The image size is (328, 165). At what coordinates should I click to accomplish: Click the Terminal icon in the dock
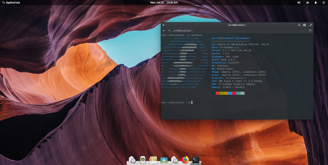pos(196,160)
